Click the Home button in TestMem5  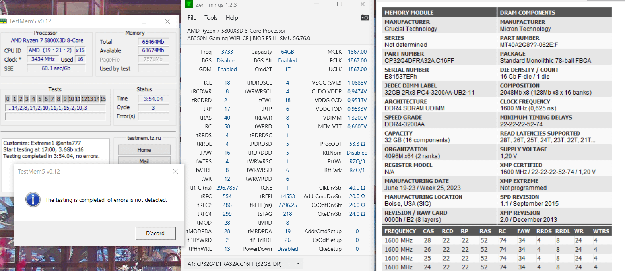[144, 150]
